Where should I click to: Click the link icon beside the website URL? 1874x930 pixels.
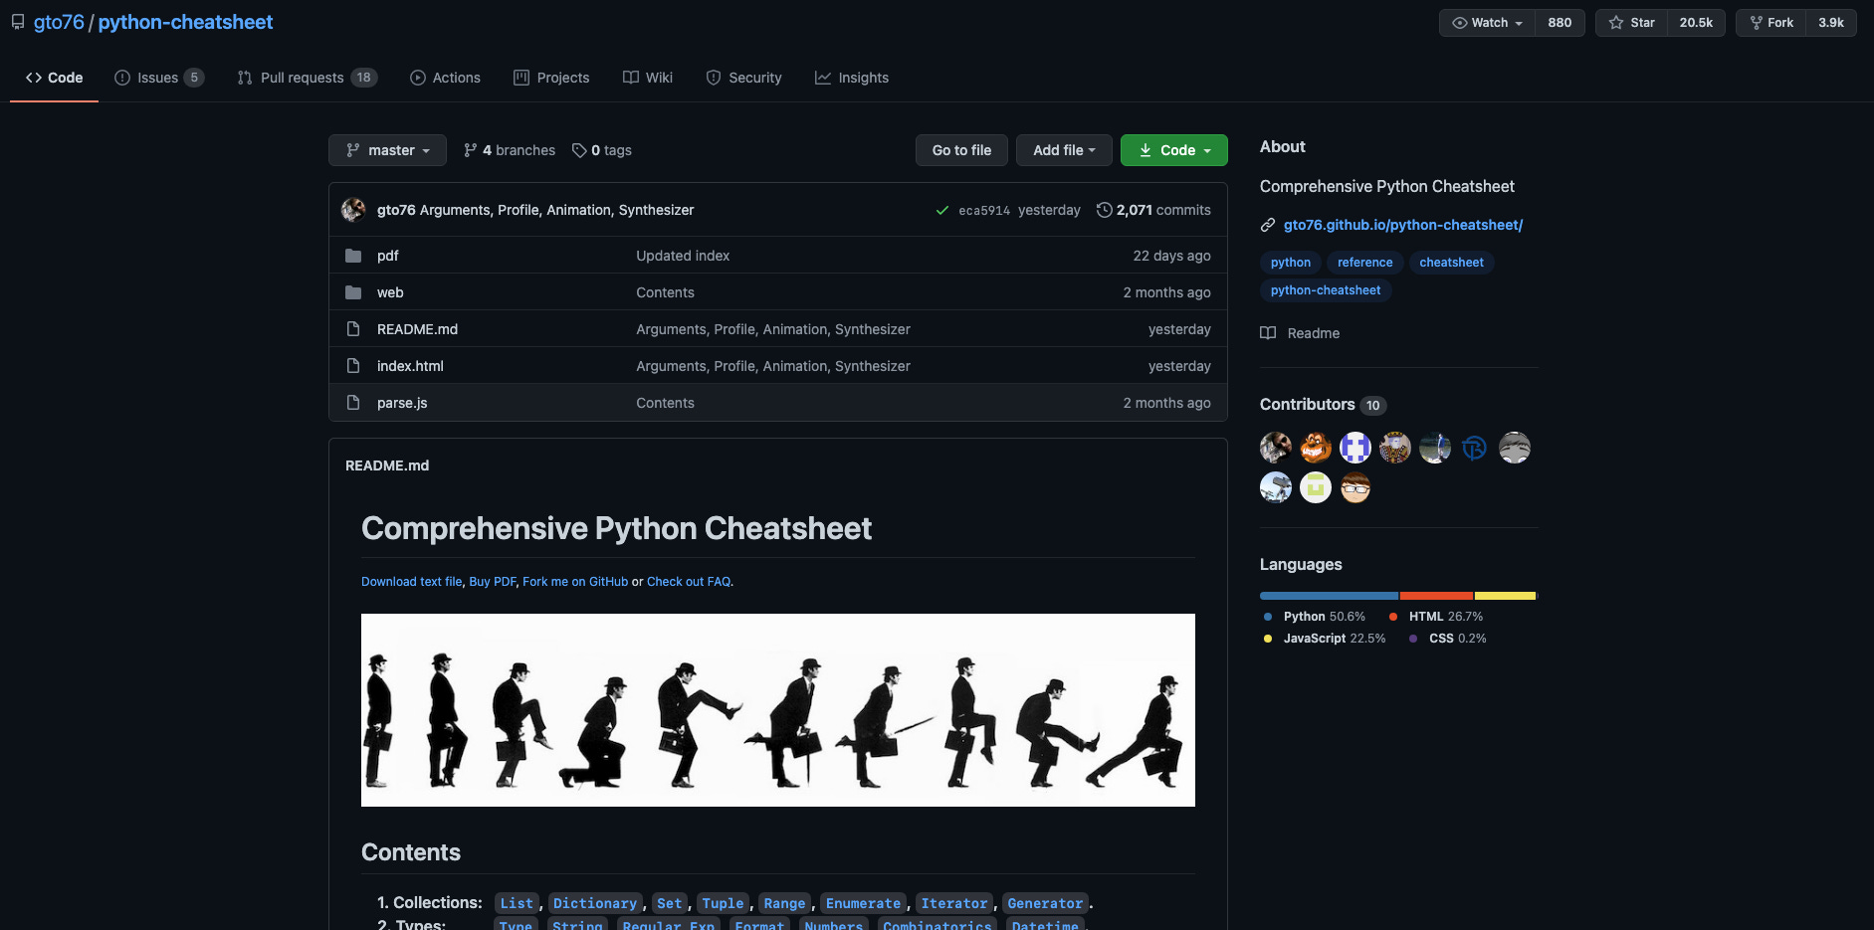[x=1268, y=225]
